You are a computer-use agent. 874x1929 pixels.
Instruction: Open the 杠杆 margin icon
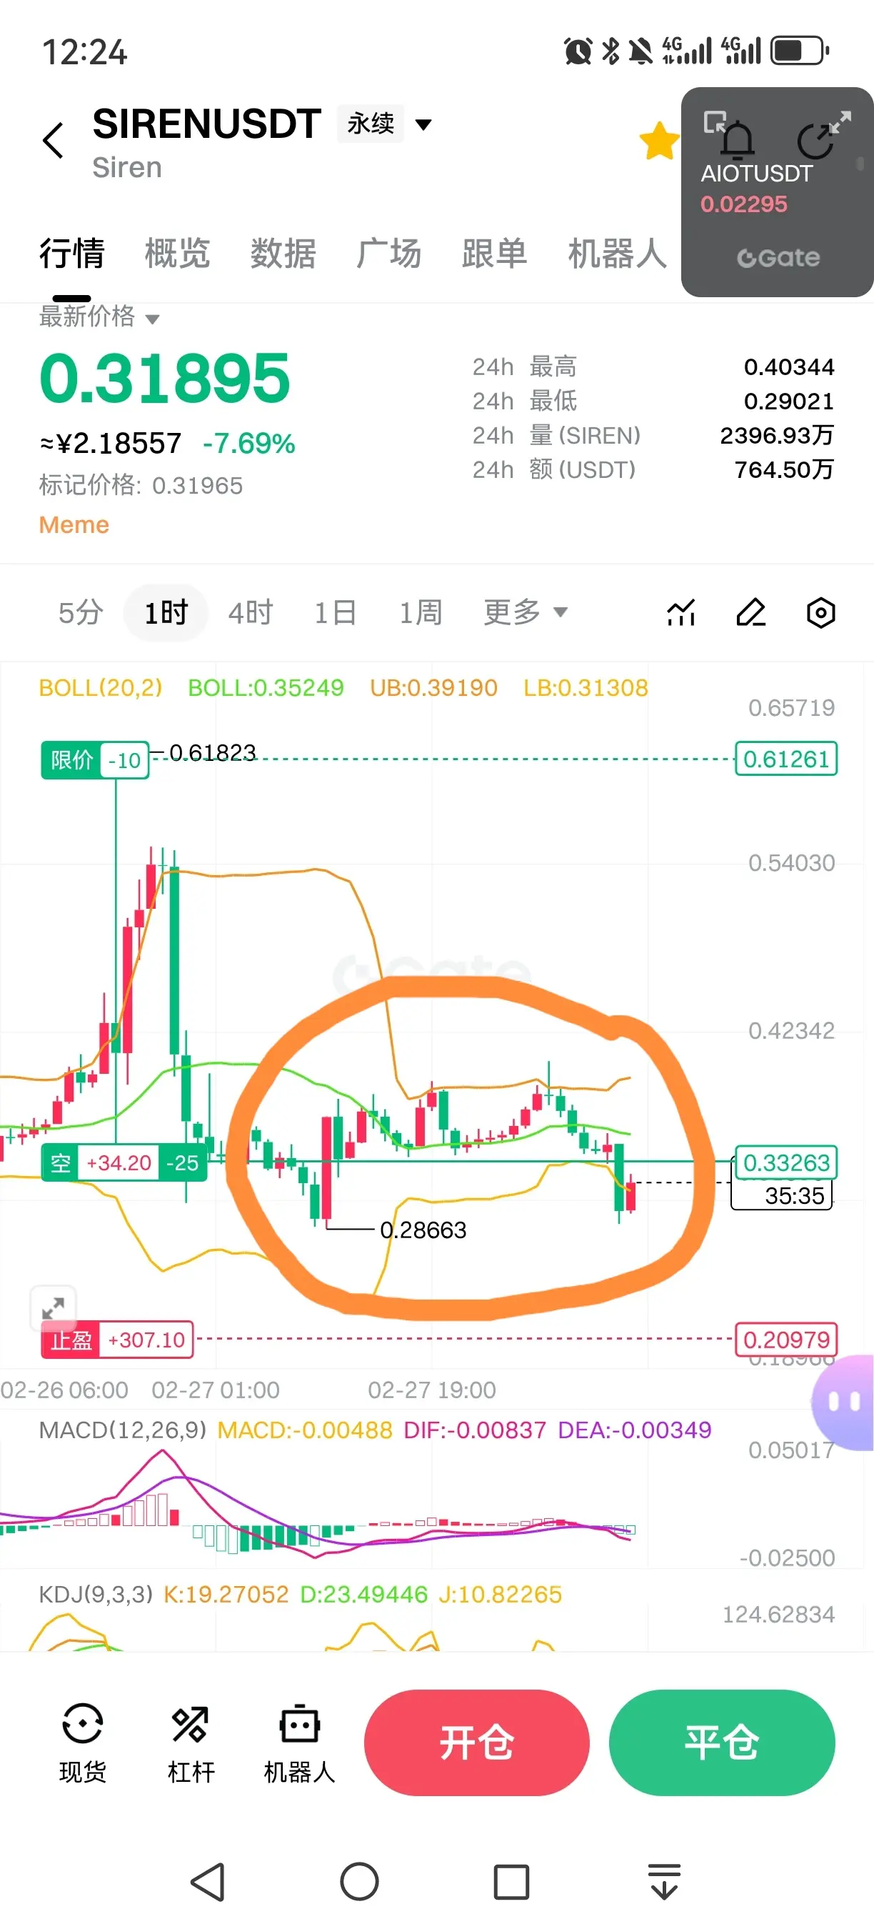[x=191, y=1744]
